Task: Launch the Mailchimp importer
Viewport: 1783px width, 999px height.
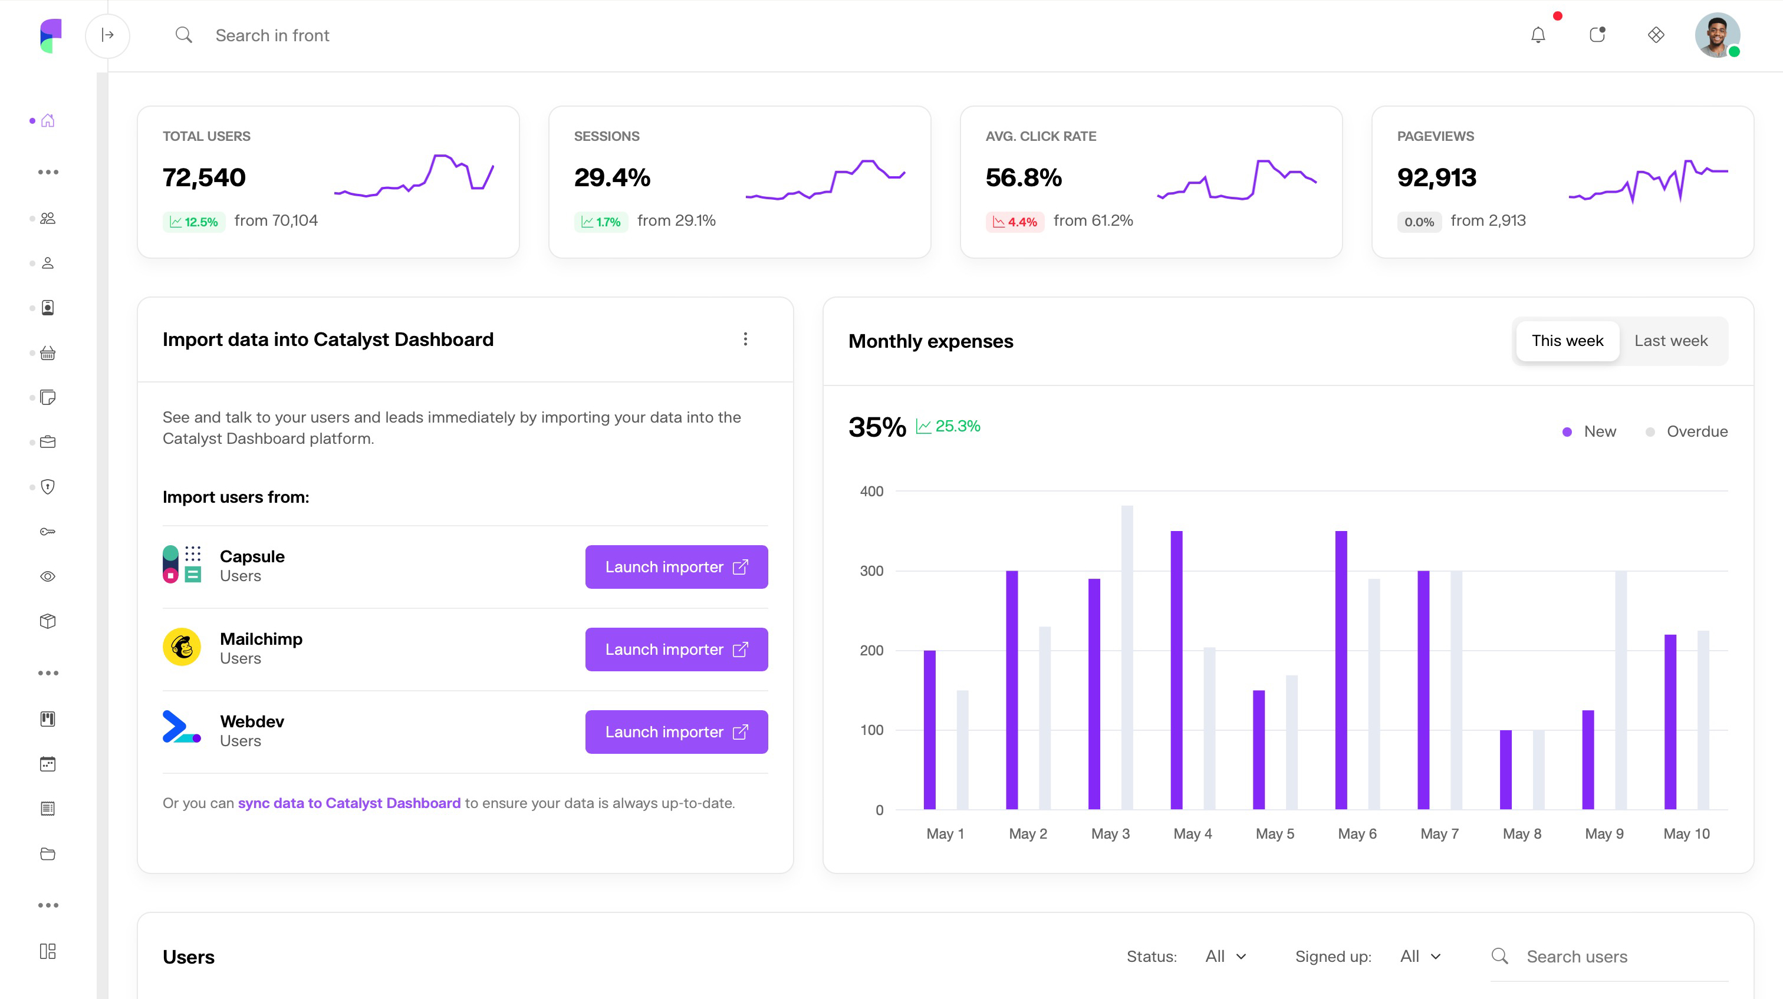Action: tap(676, 649)
